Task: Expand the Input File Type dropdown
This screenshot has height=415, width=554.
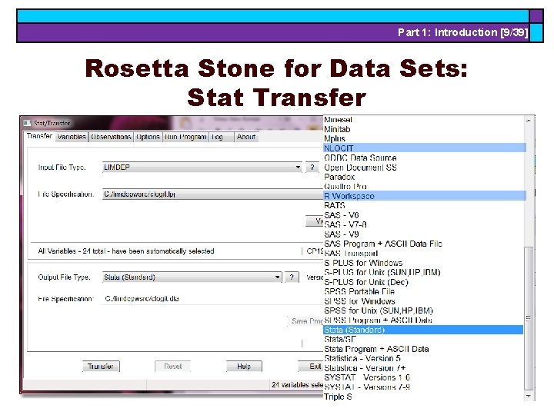Action: coord(298,168)
